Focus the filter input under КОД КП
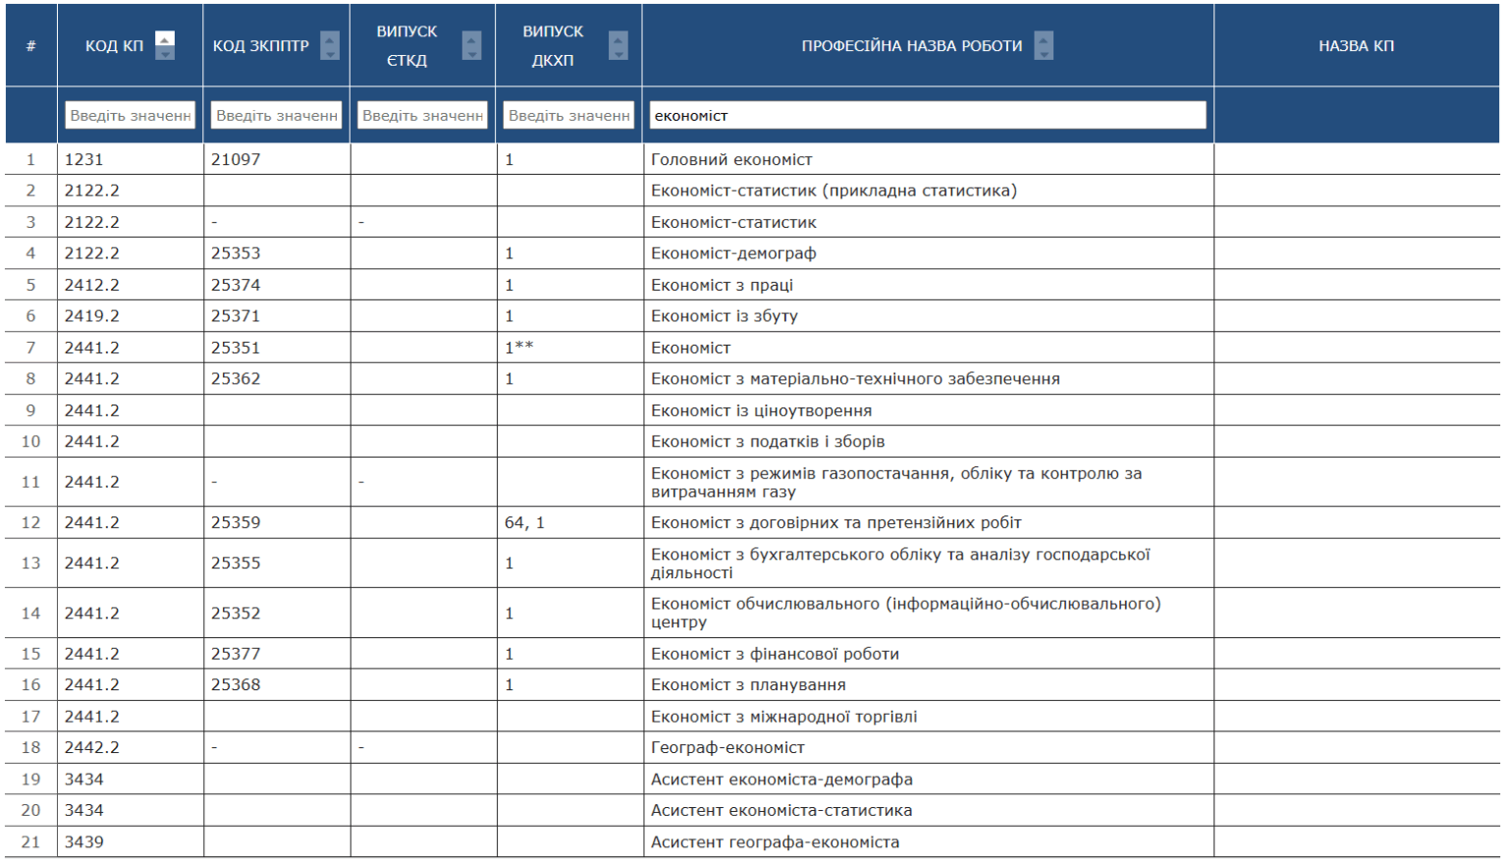The width and height of the screenshot is (1508, 866). [x=130, y=116]
